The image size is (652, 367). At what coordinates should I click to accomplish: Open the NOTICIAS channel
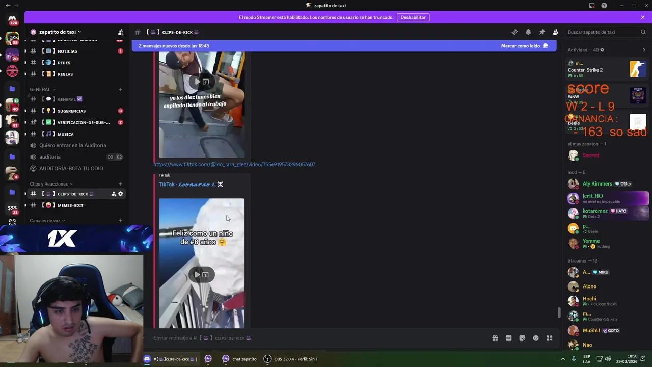click(x=76, y=51)
